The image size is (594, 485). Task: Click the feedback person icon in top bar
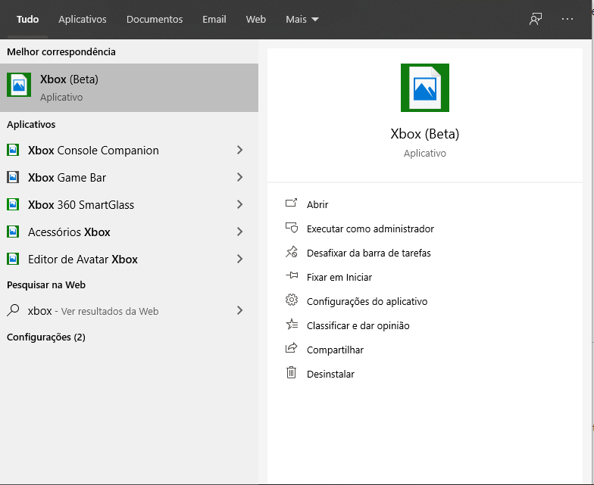coord(535,19)
